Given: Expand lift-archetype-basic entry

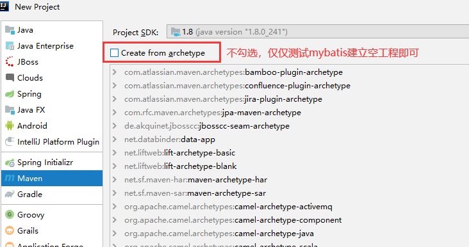Looking at the screenshot, I should coord(115,153).
